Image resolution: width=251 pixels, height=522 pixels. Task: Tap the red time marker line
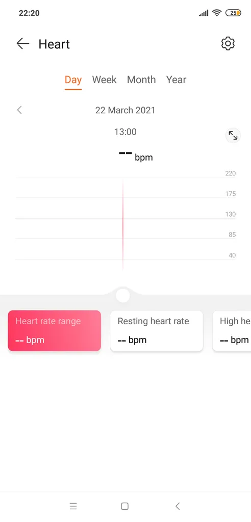(123, 225)
